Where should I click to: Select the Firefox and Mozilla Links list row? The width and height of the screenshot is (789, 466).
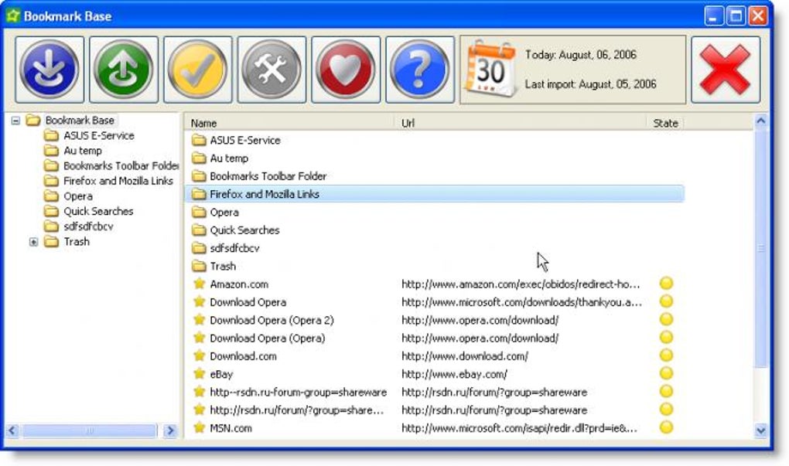(435, 194)
